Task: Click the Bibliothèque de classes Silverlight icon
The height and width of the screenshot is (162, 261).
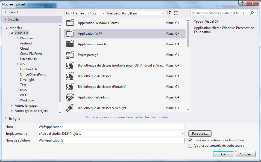Action: click(x=70, y=108)
